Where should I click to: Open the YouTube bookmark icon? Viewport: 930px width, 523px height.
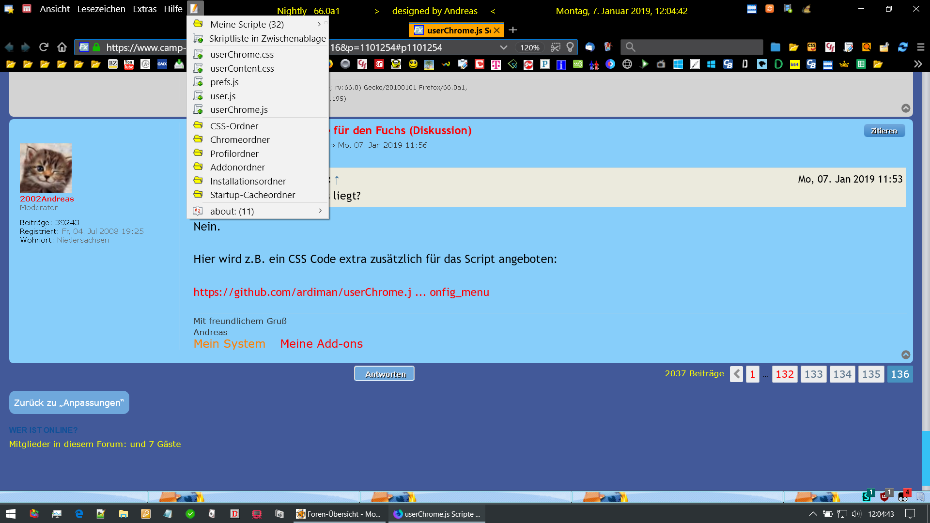[129, 64]
